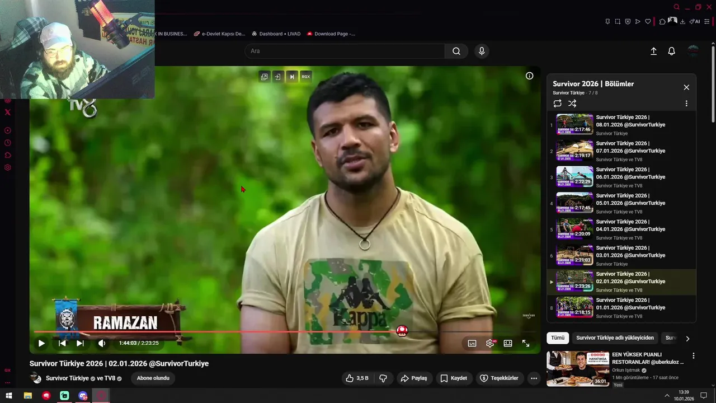Viewport: 716px width, 403px height.
Task: Switch to theater mode
Action: (508, 343)
